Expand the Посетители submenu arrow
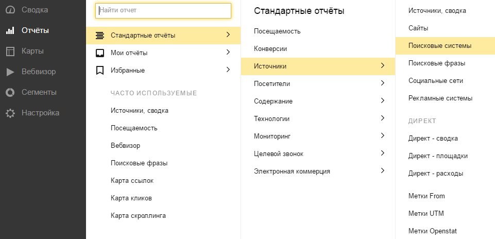 pyautogui.click(x=383, y=83)
